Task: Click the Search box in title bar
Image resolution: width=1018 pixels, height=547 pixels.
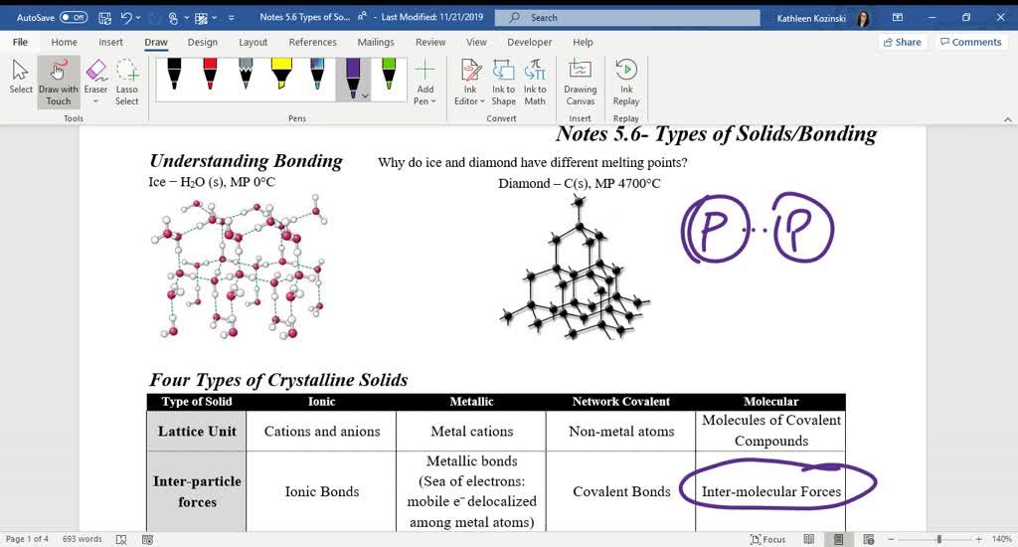Action: (x=627, y=18)
